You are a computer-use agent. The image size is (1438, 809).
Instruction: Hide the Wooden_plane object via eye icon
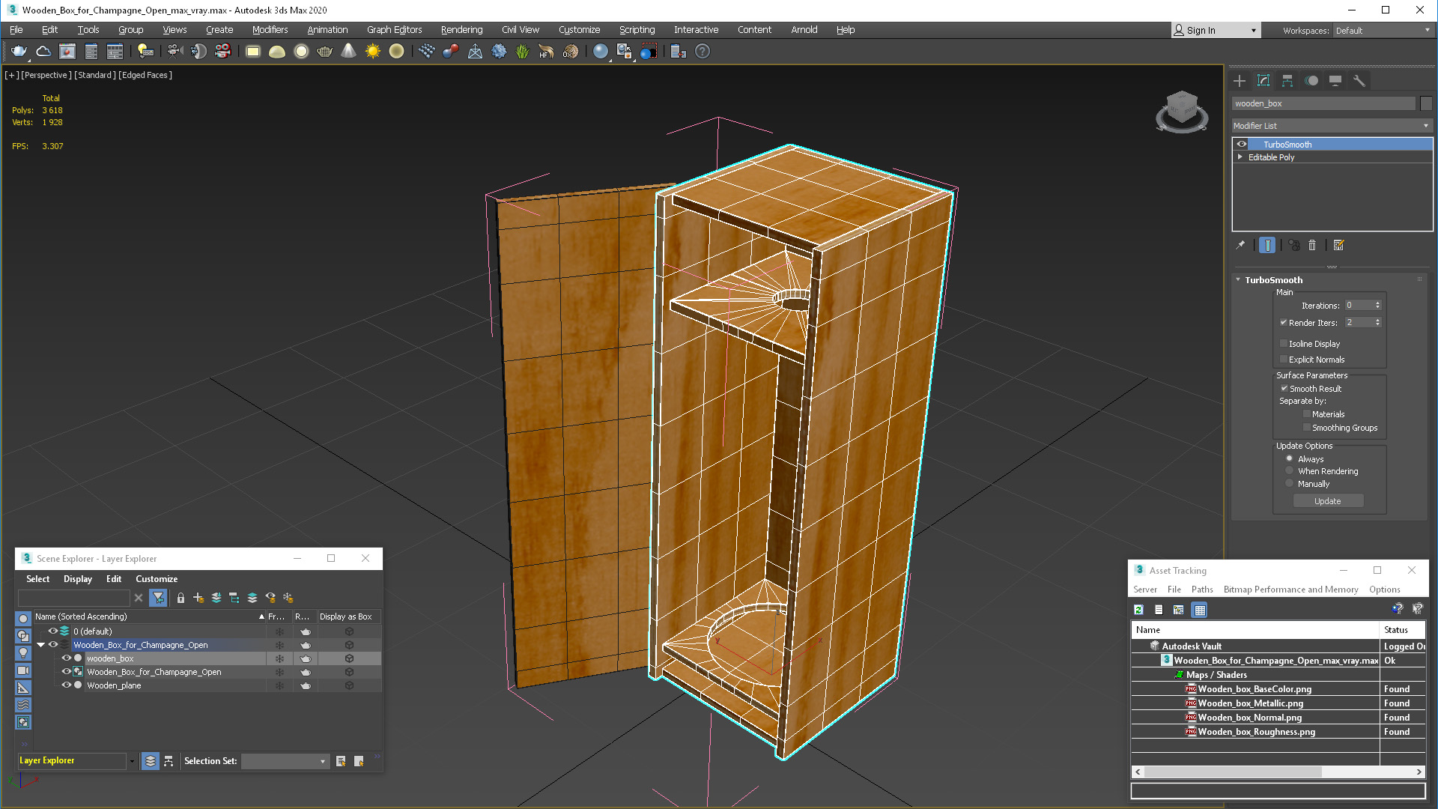point(66,685)
